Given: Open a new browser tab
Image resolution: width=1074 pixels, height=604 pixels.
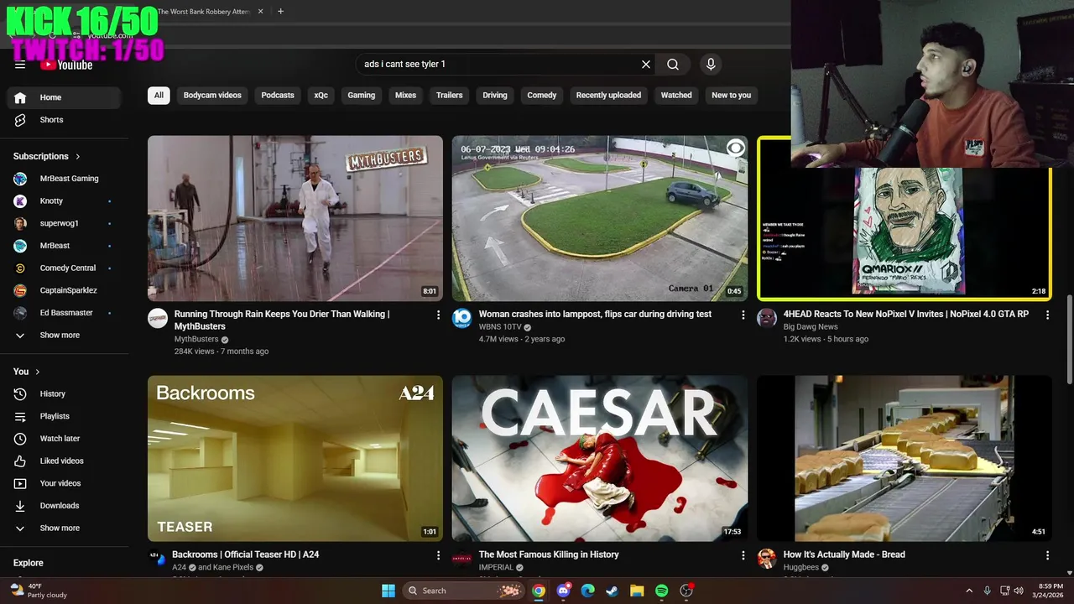Looking at the screenshot, I should pyautogui.click(x=280, y=12).
